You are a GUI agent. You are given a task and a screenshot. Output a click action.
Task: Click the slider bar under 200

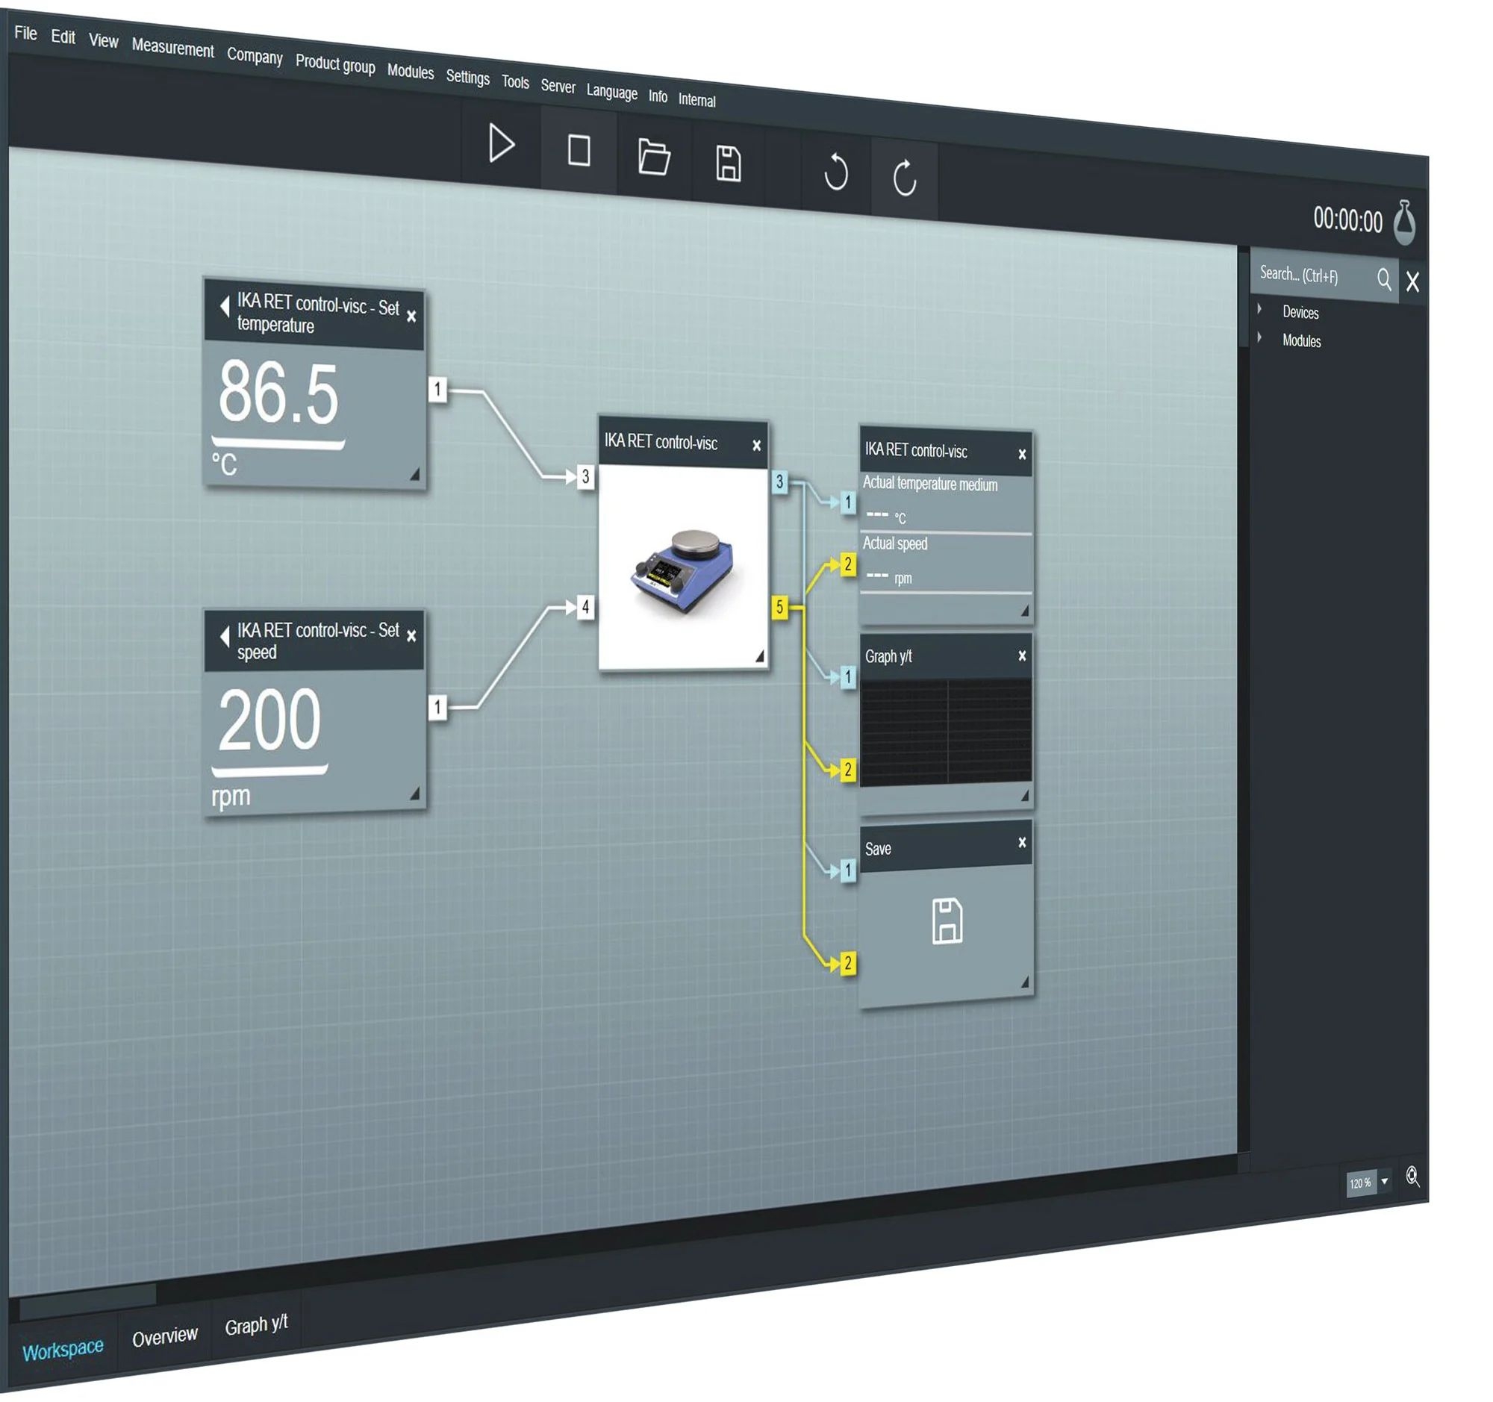269,770
